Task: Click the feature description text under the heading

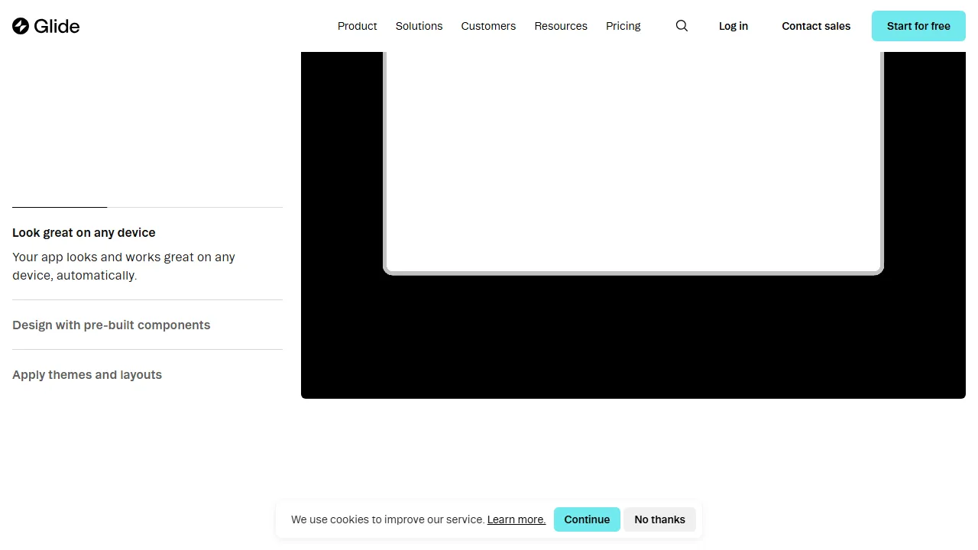Action: (x=123, y=266)
